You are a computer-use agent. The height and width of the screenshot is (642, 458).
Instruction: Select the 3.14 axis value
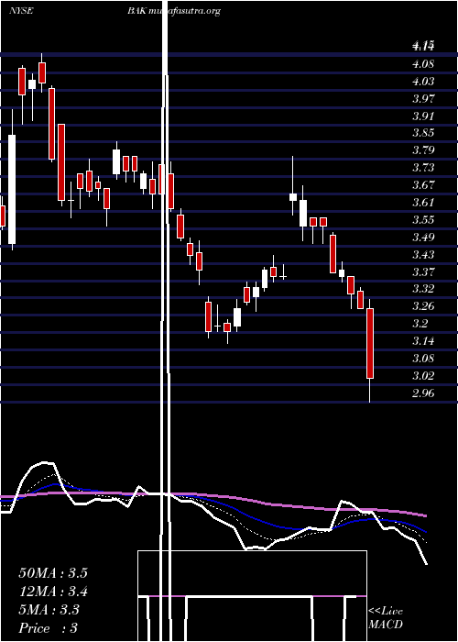423,341
